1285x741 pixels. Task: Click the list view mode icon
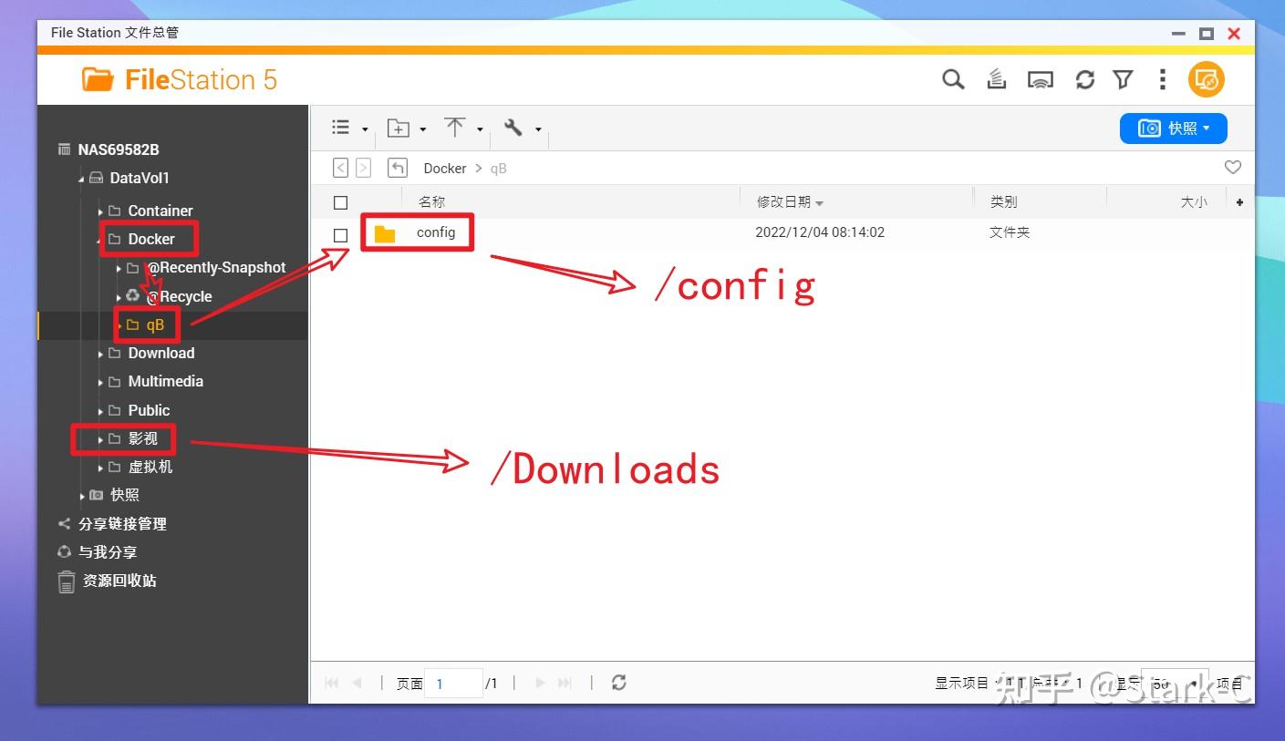341,128
